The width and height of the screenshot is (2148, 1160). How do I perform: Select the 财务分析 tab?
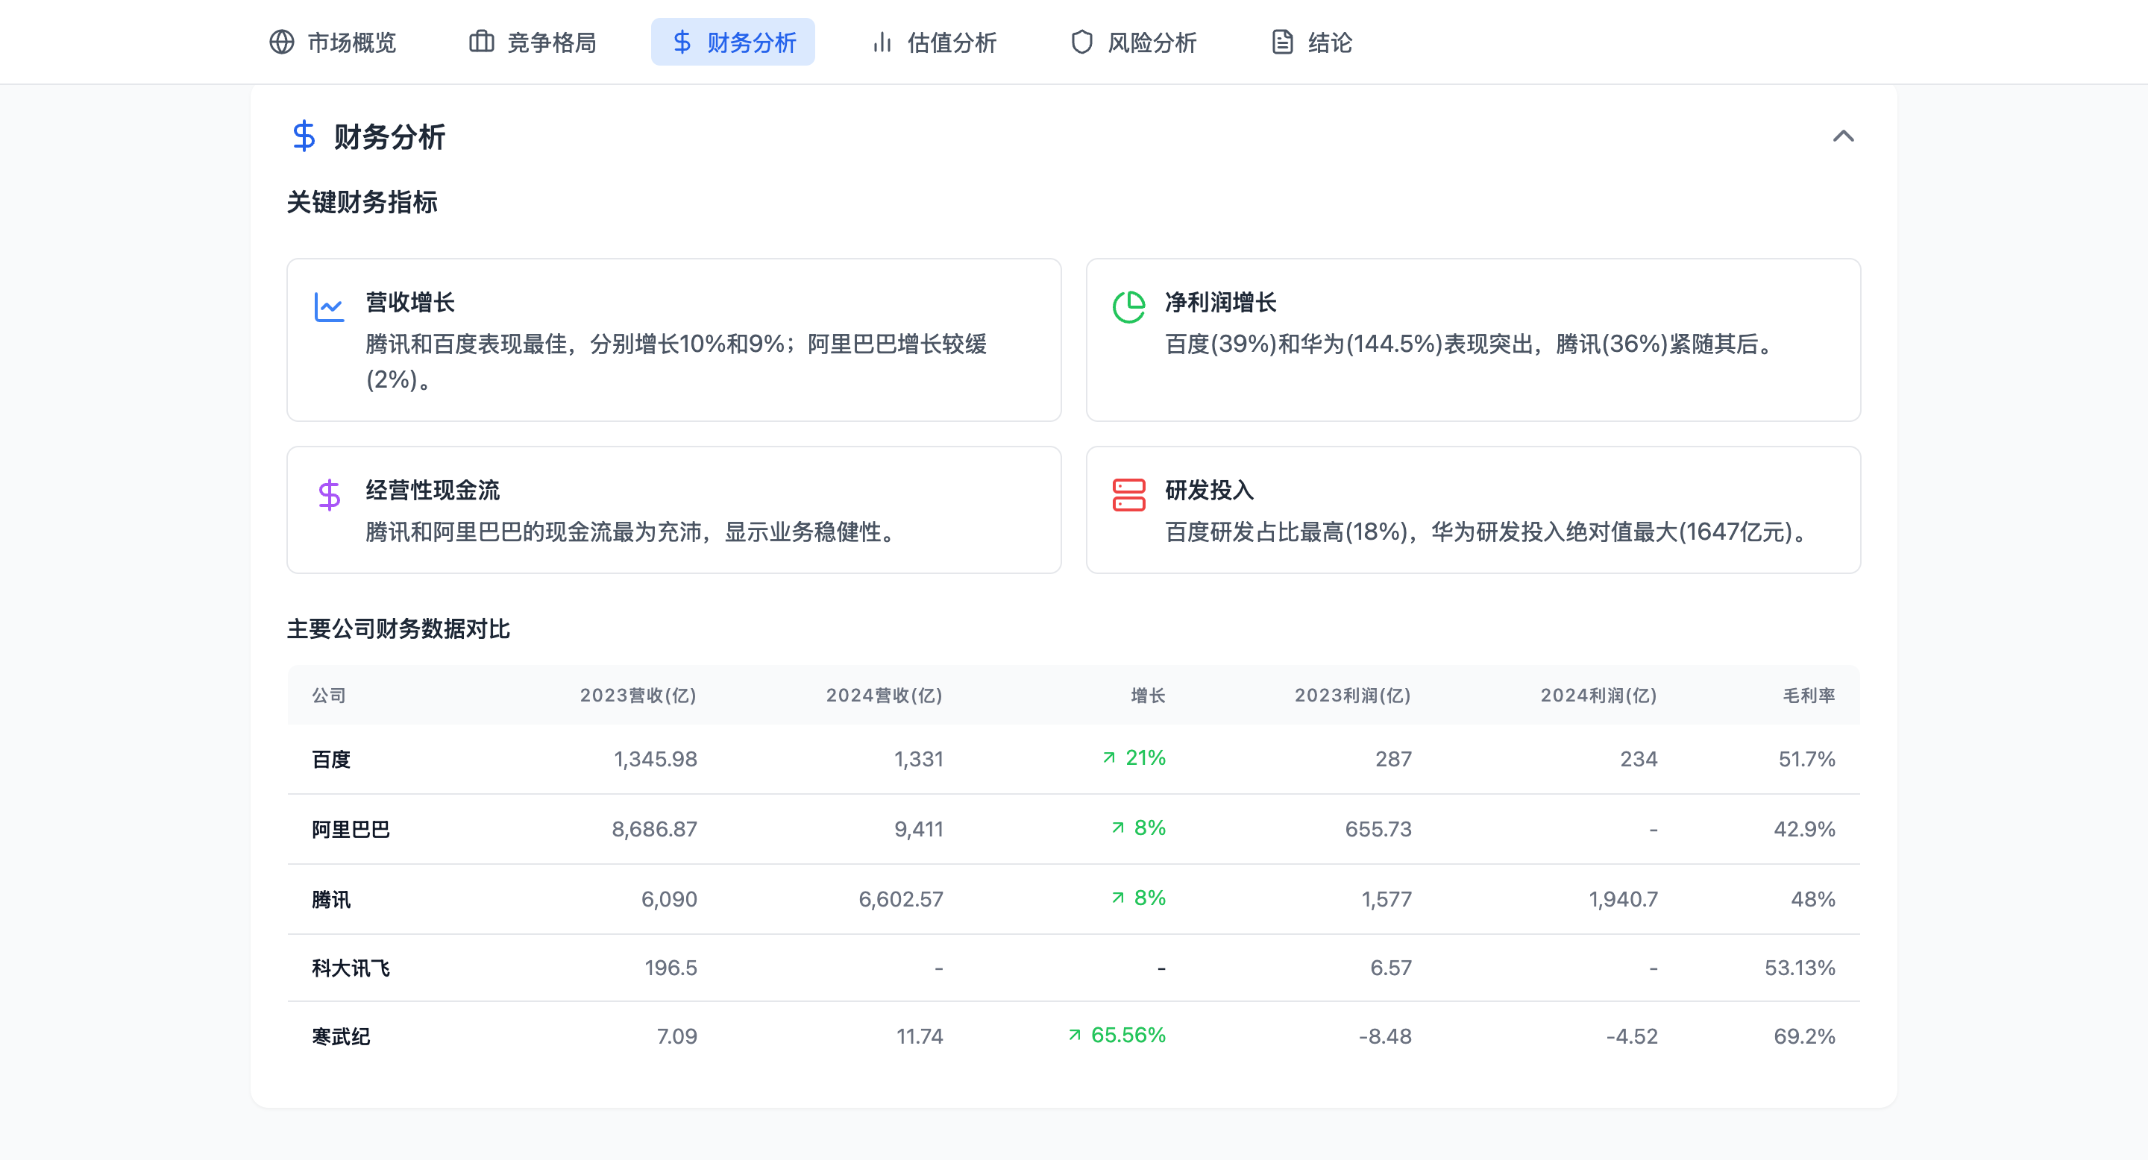pyautogui.click(x=732, y=42)
